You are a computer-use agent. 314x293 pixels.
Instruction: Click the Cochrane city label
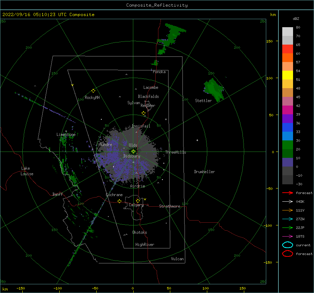point(114,195)
